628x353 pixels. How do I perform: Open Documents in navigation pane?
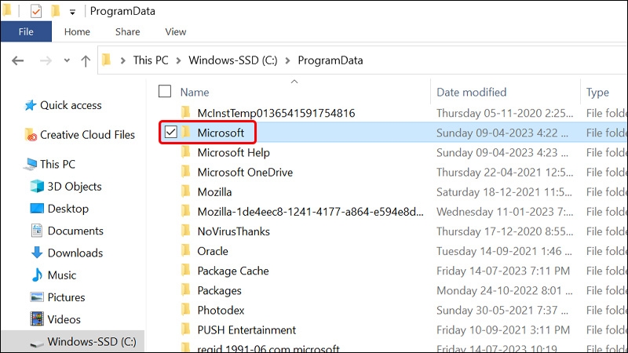click(x=75, y=231)
